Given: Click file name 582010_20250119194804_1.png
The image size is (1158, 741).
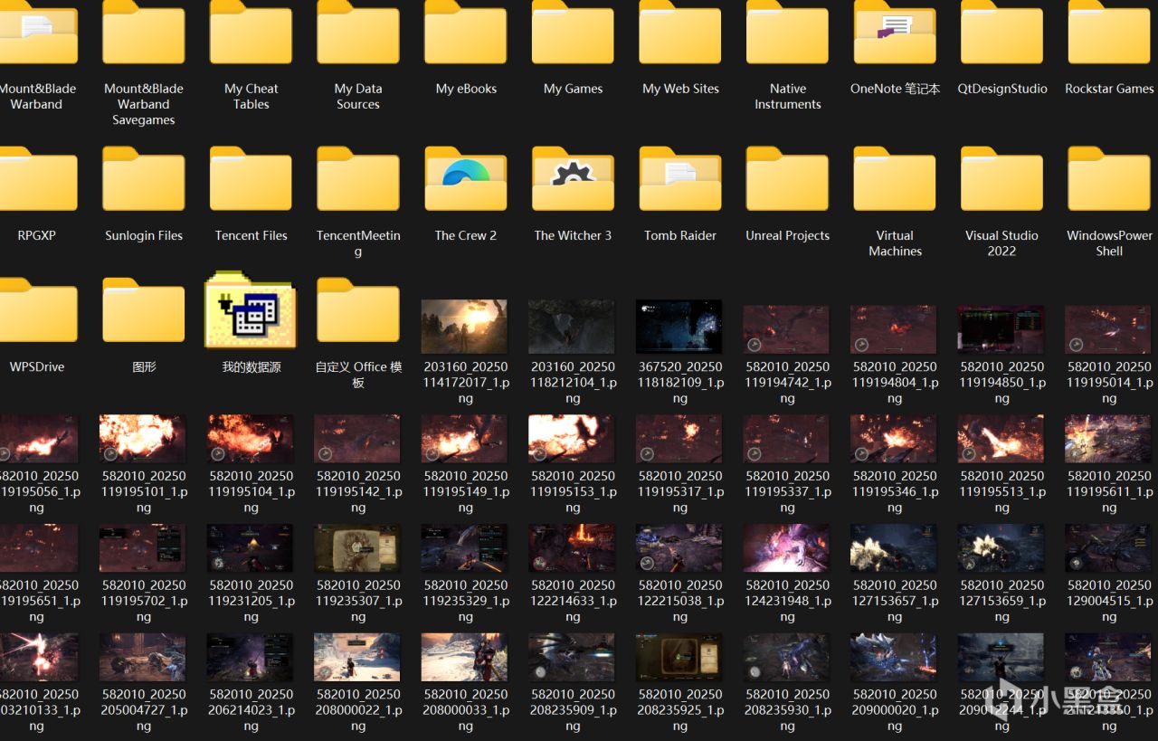Looking at the screenshot, I should [895, 383].
